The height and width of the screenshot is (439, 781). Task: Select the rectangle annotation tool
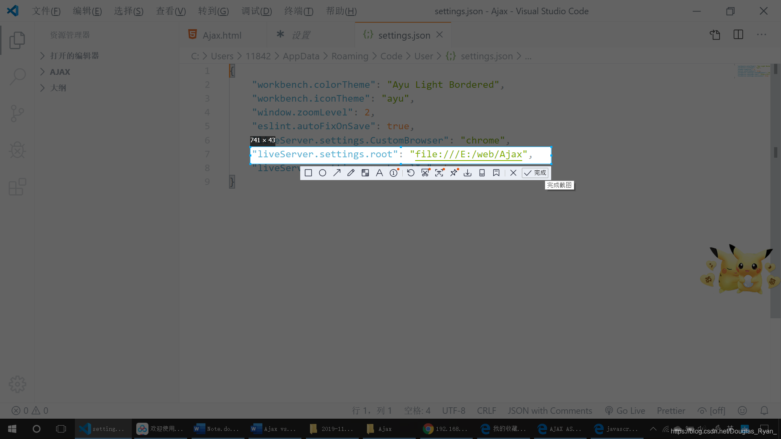tap(308, 173)
